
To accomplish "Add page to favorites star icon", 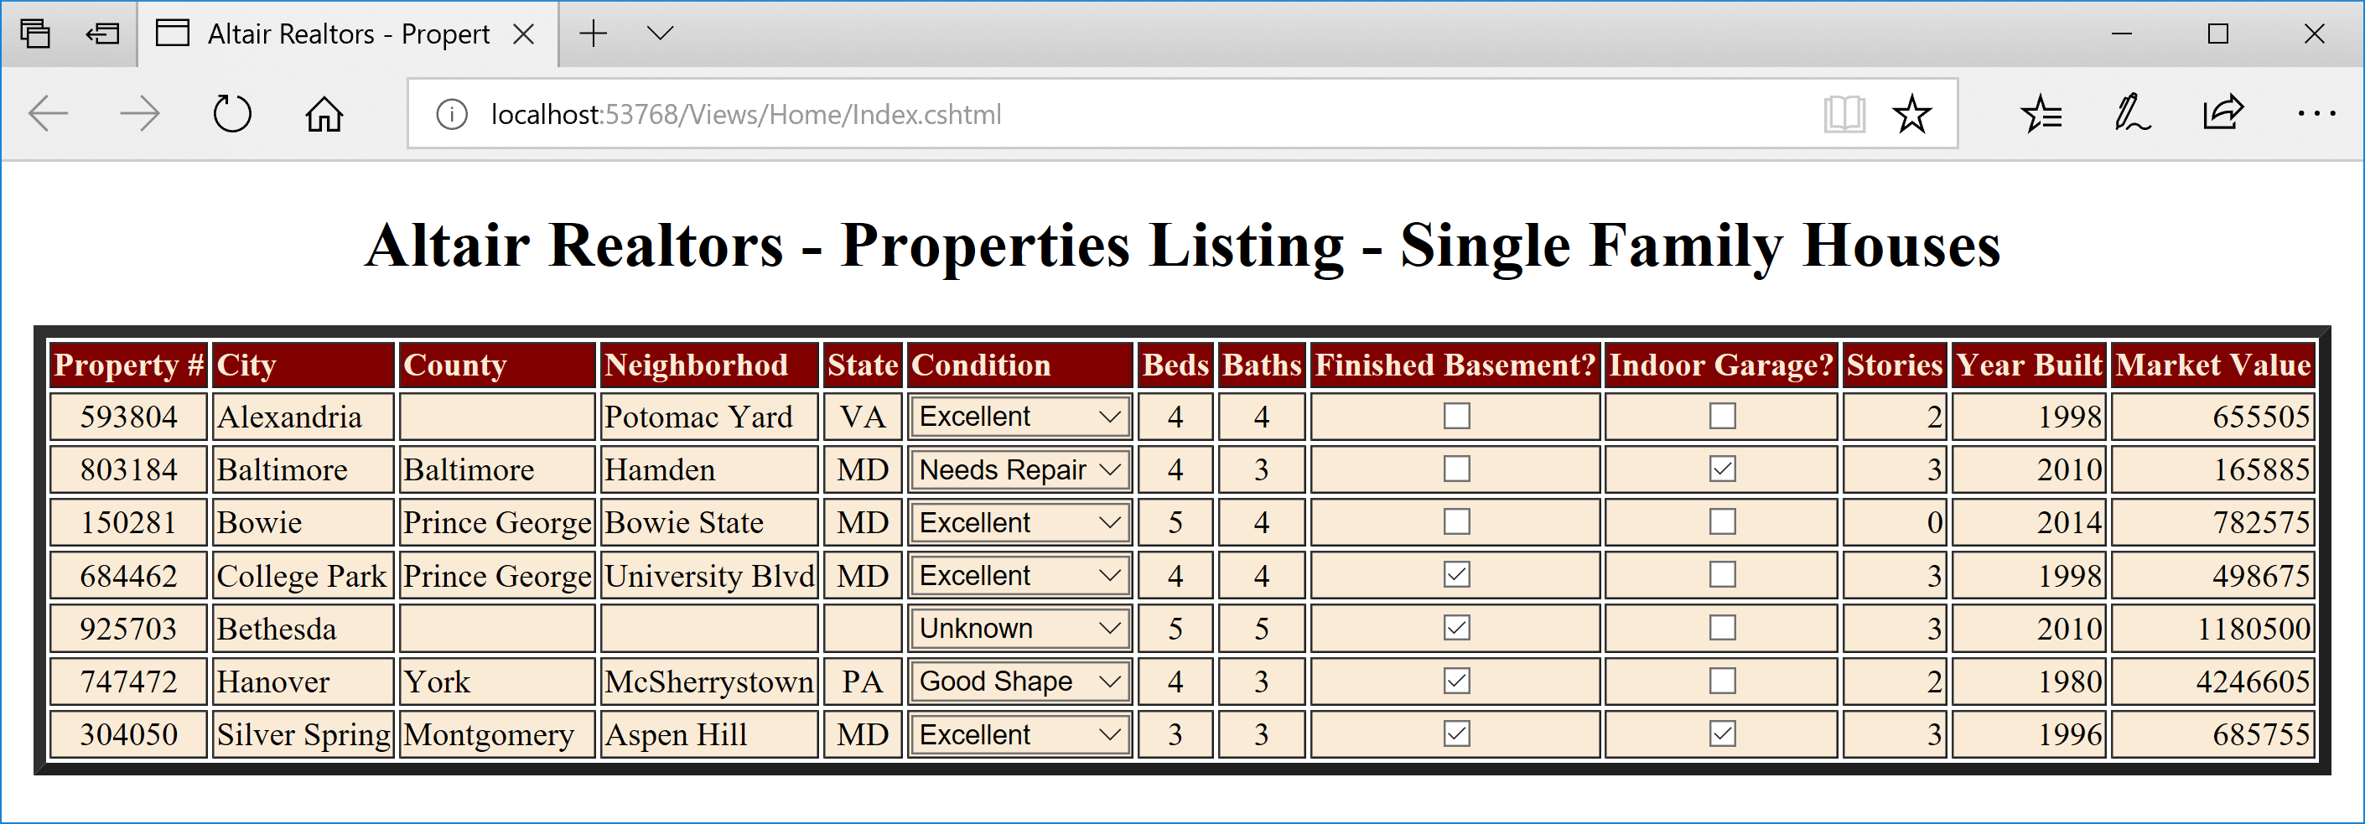I will [x=1911, y=115].
